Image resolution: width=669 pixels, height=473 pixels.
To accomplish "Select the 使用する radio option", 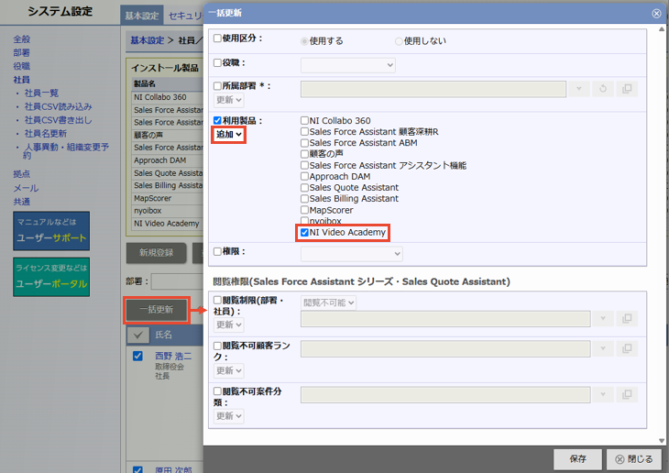I will tap(304, 41).
